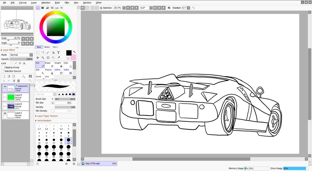Select the Layer2 layer thumbnail

(x=11, y=106)
